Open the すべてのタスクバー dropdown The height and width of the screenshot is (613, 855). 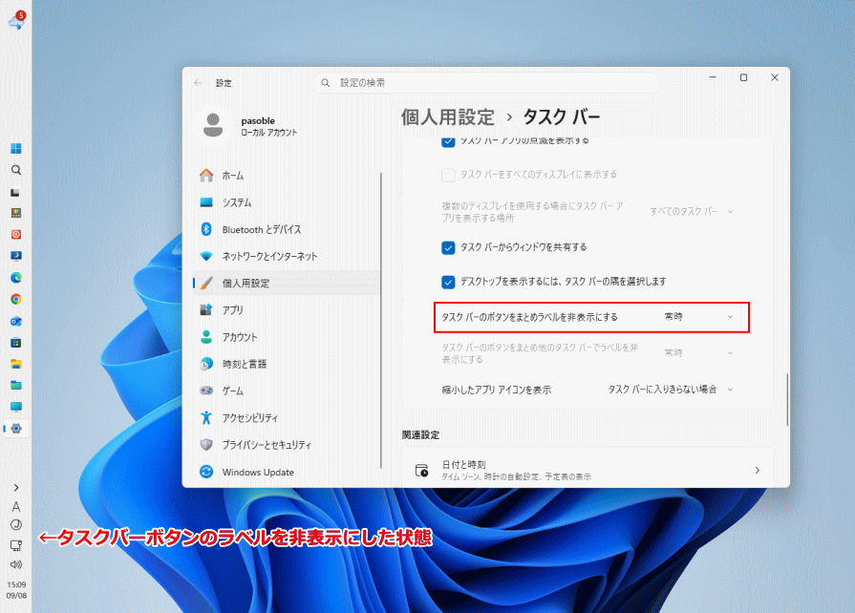point(692,211)
